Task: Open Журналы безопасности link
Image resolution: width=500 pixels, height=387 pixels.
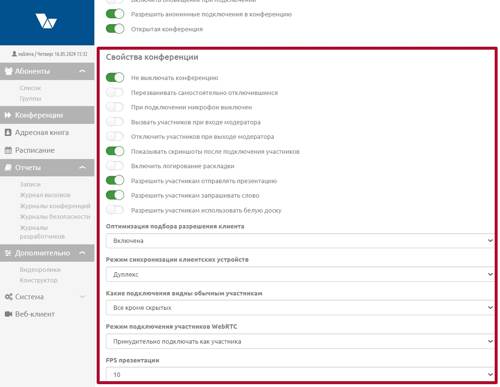Action: click(55, 216)
